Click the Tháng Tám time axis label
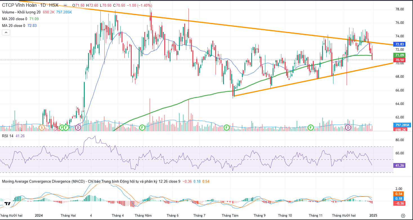 (x=230, y=216)
